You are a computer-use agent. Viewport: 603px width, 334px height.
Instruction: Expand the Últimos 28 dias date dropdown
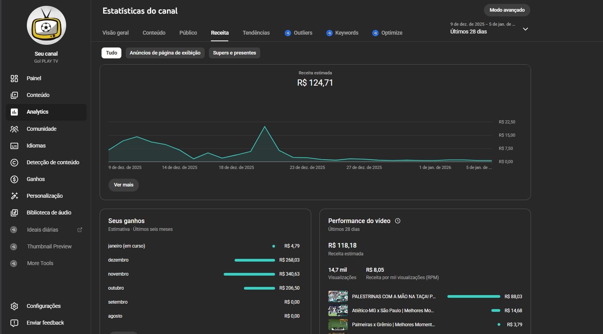[525, 29]
